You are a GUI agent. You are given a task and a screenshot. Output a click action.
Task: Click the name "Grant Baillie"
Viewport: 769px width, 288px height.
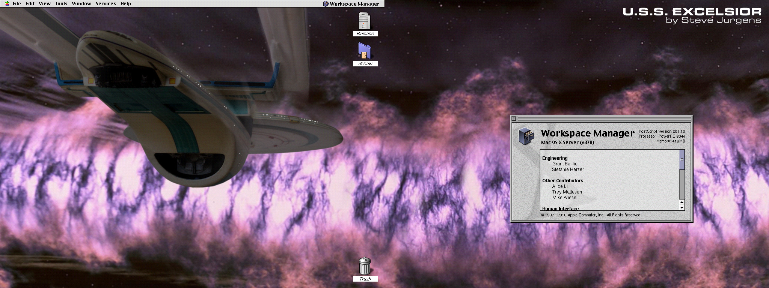pos(565,164)
